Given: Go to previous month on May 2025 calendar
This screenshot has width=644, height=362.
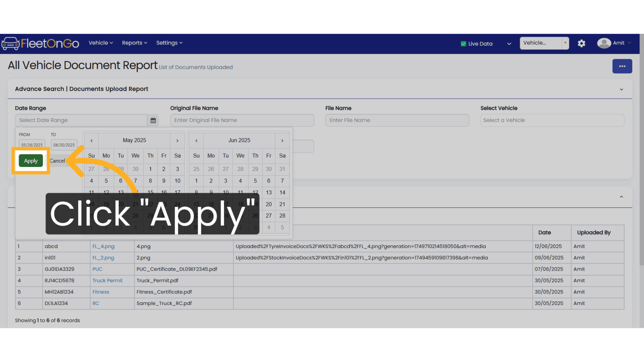Looking at the screenshot, I should point(92,140).
